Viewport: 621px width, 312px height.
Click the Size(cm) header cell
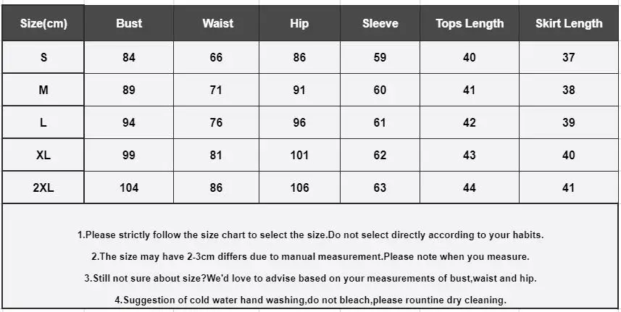pos(43,23)
